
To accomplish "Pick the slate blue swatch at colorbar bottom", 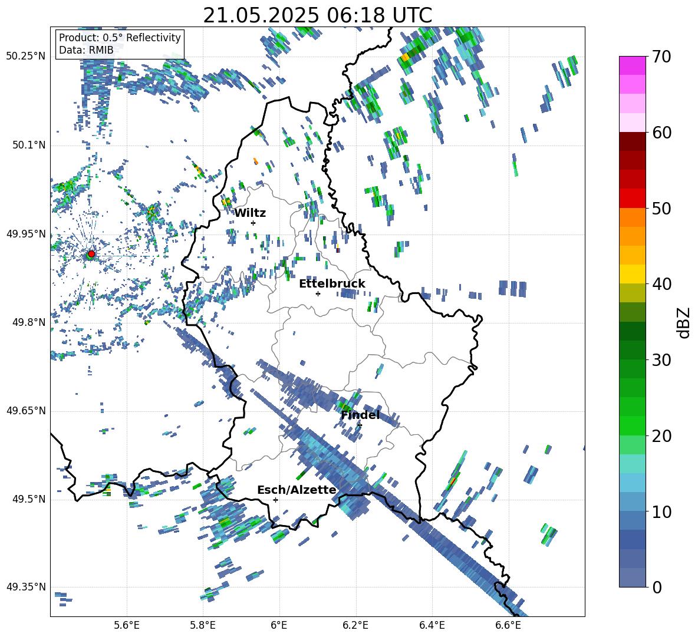I will [632, 577].
